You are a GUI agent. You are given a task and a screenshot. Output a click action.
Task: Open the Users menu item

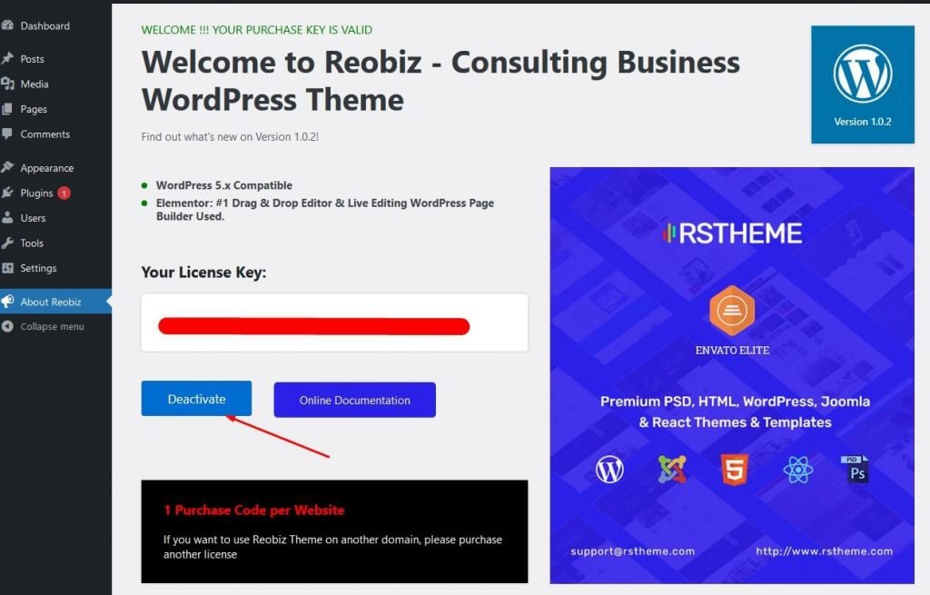[33, 218]
